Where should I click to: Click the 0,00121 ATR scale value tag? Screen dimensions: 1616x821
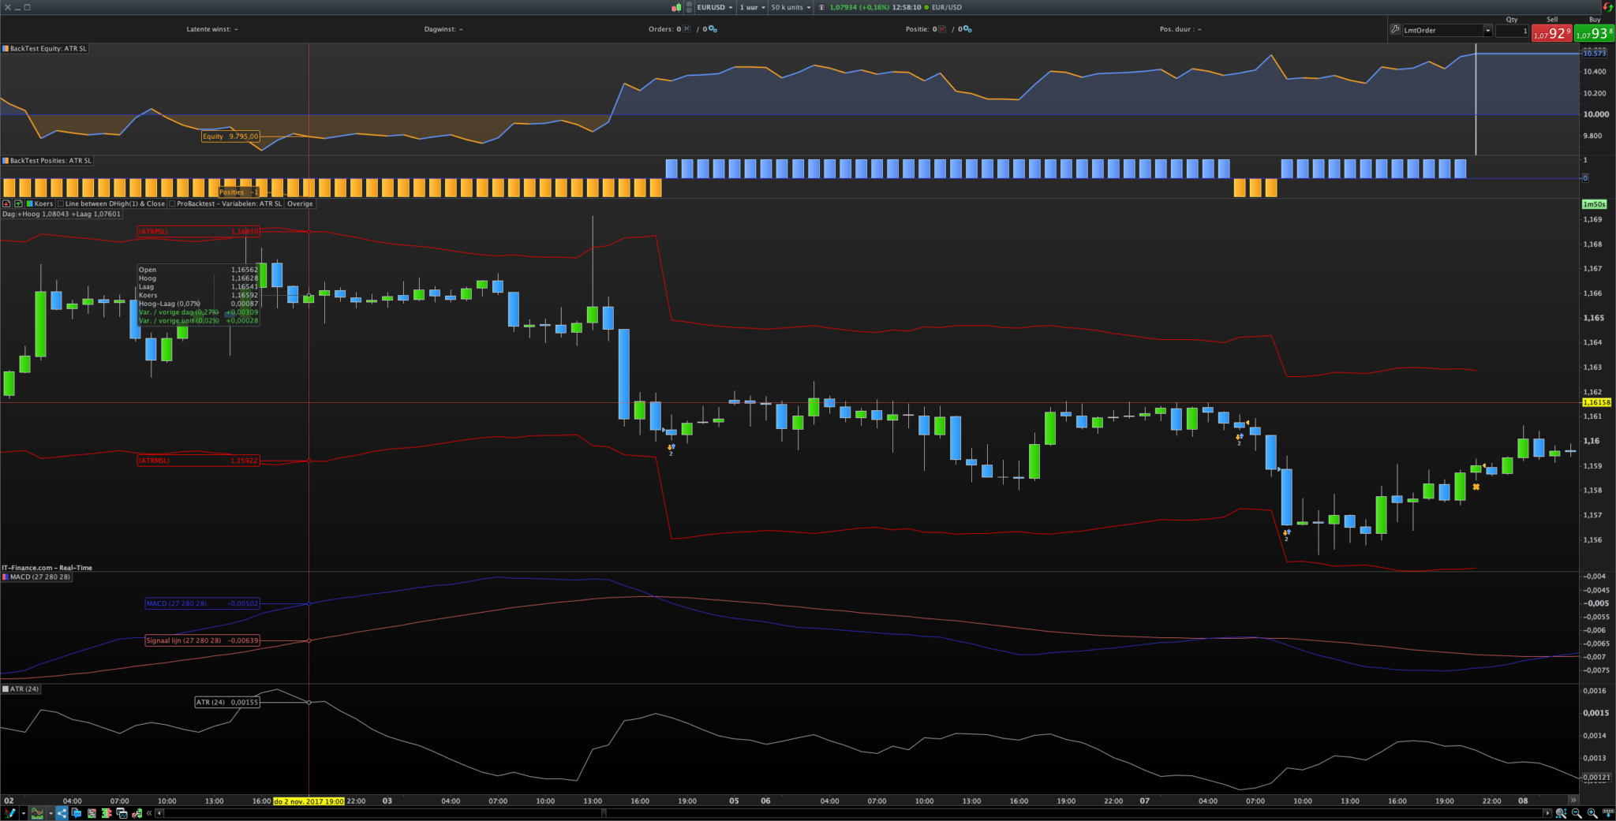pos(1596,778)
